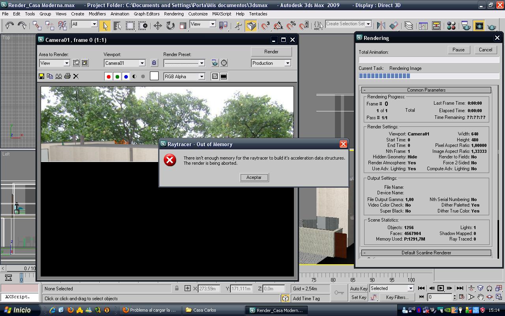
Task: Click the Redo arrow in main toolbar
Action: point(22,26)
